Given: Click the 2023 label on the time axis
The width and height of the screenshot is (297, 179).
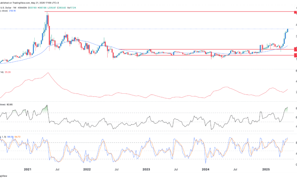Looking at the screenshot, I should (146, 169).
